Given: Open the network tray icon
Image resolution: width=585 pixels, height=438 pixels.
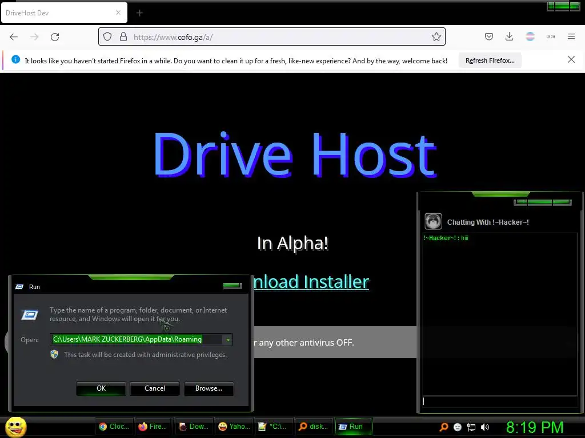Looking at the screenshot, I should coord(471,427).
